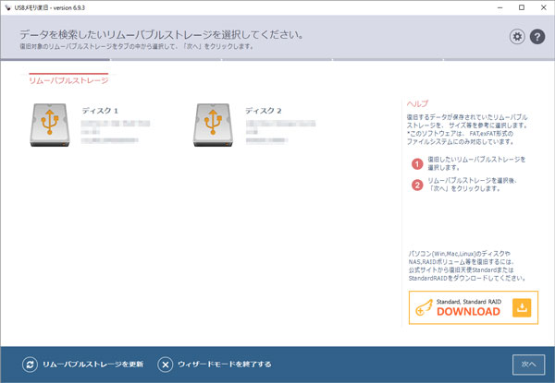Screen dimensions: 555x383
Task: Open help with the question mark icon
Action: tap(536, 36)
